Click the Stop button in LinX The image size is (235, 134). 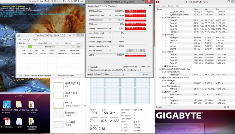[x=78, y=47]
